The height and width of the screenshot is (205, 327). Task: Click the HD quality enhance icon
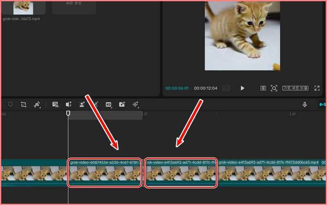tap(108, 105)
